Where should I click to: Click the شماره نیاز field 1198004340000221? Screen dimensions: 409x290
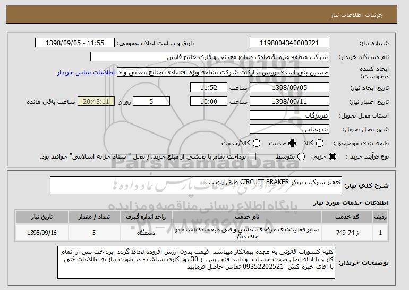point(289,43)
